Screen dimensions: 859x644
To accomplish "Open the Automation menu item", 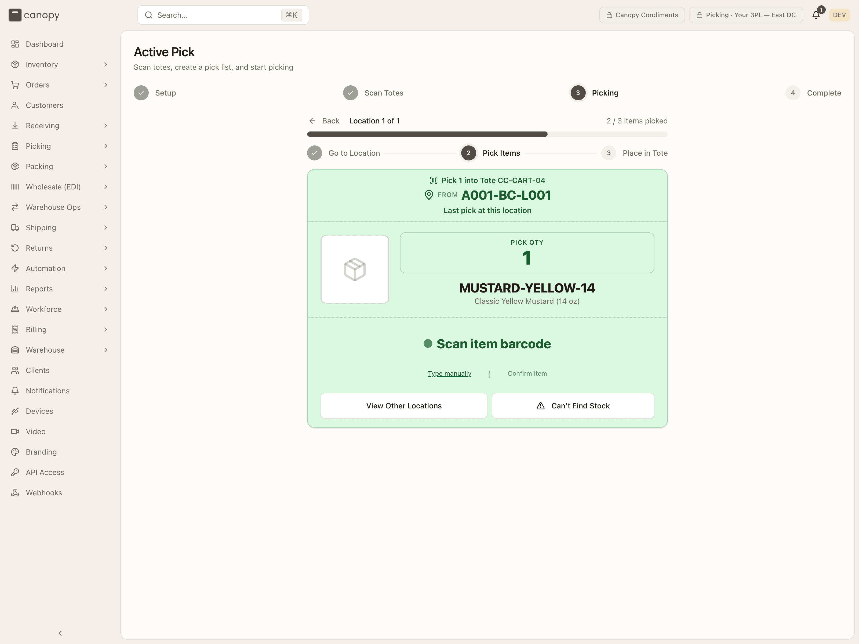I will 59,268.
